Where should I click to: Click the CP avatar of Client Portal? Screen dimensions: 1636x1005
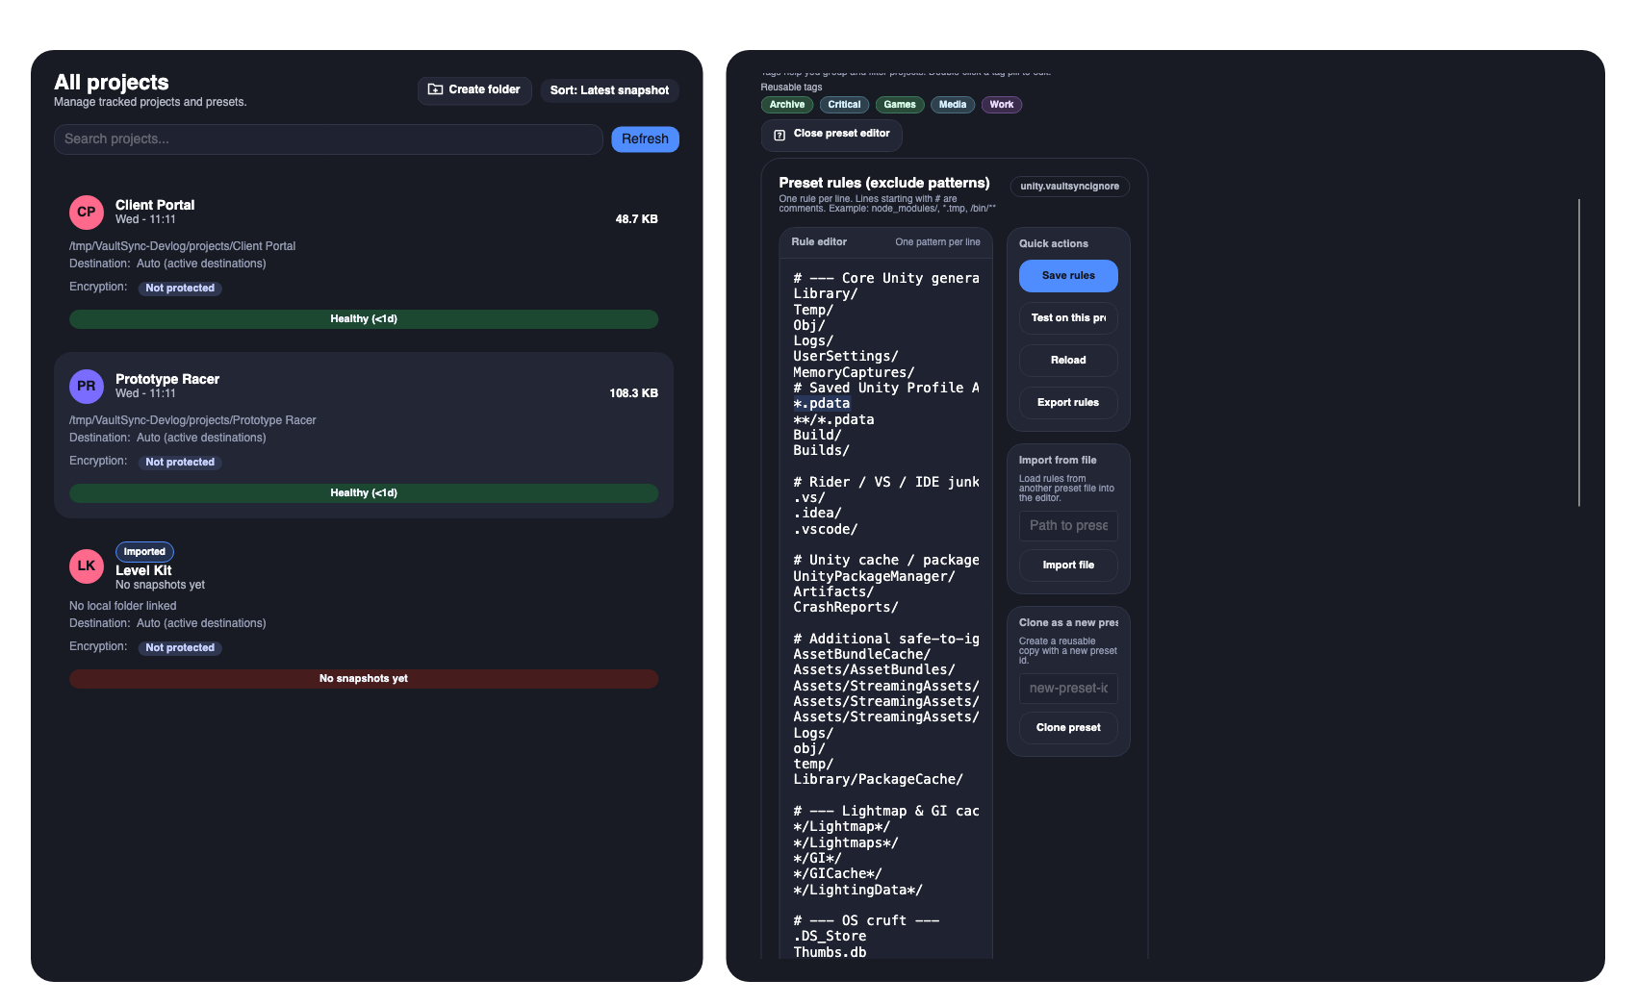pos(87,213)
